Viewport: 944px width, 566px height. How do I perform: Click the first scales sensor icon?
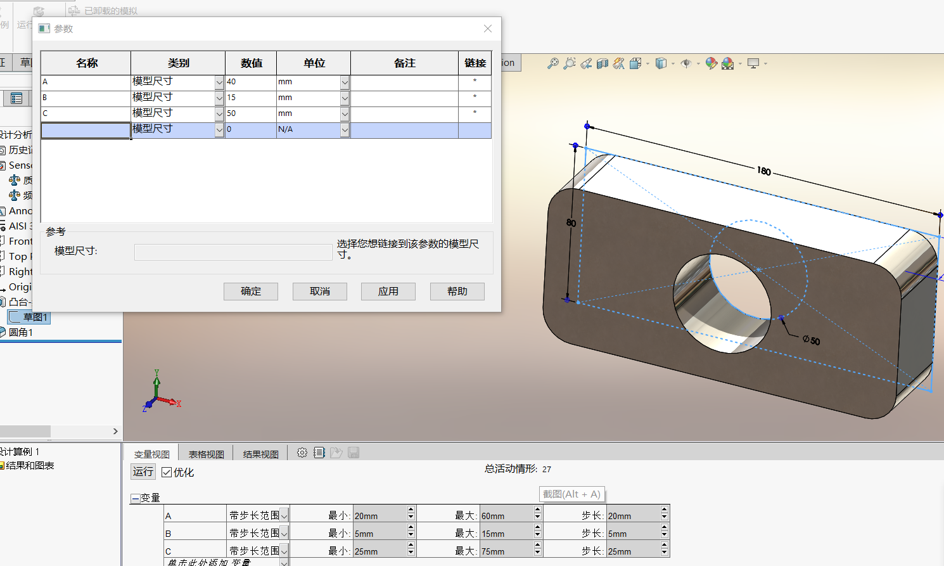click(x=15, y=180)
